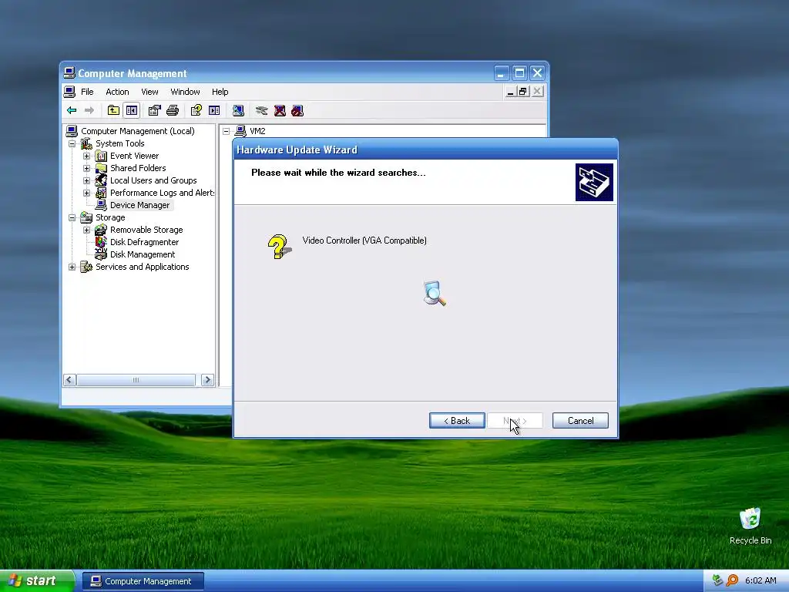Select Computer Management (Local) root
The image size is (789, 592).
click(138, 131)
